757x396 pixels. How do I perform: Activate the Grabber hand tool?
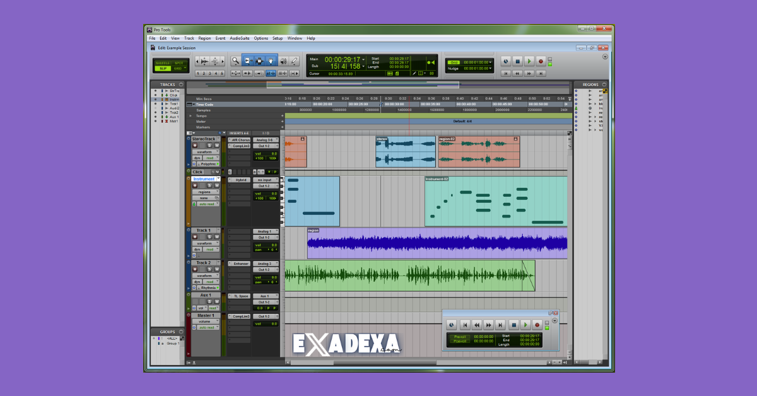pyautogui.click(x=271, y=61)
